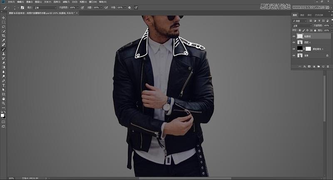Viewport: 333px width, 180px height.
Task: Select the Quick Selection tool
Action: click(3, 31)
